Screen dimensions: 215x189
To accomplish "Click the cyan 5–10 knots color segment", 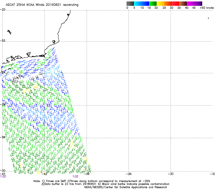I will coord(138,3).
